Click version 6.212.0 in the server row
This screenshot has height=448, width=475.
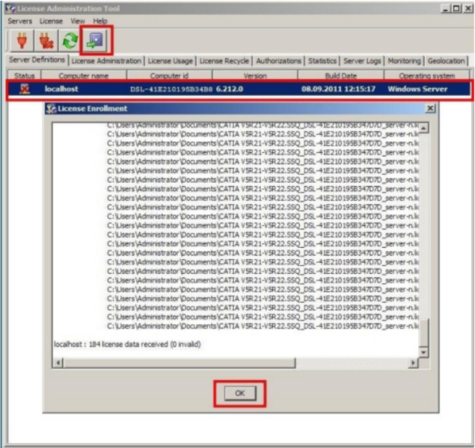pyautogui.click(x=230, y=89)
